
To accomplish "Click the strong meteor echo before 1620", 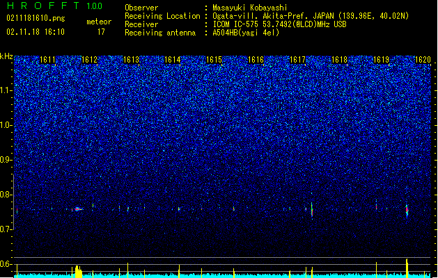I will pos(407,210).
